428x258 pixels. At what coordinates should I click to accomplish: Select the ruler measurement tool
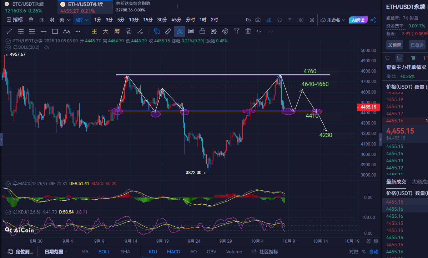pos(168,31)
